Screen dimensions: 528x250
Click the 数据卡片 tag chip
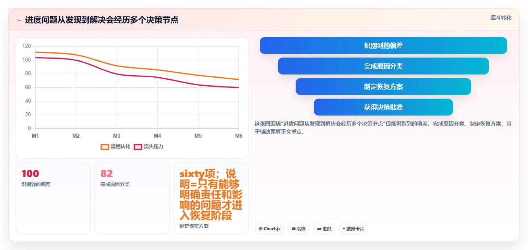click(x=353, y=229)
